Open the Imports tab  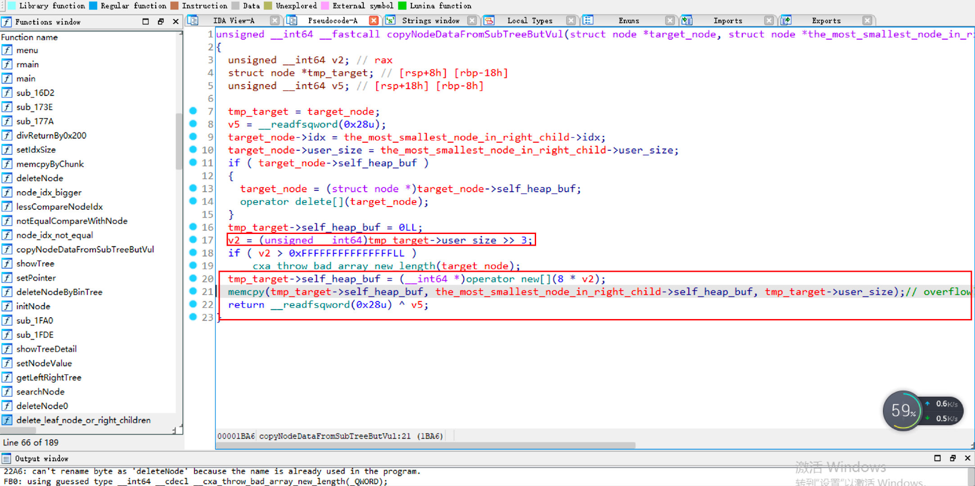pyautogui.click(x=727, y=21)
